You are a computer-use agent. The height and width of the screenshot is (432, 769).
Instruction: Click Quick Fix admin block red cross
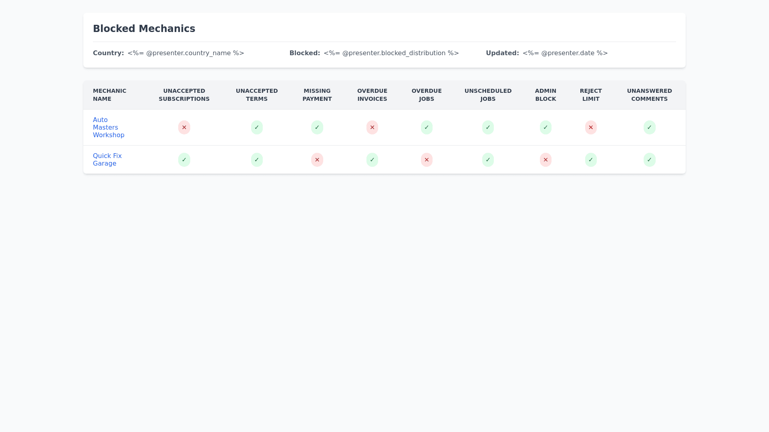tap(546, 160)
